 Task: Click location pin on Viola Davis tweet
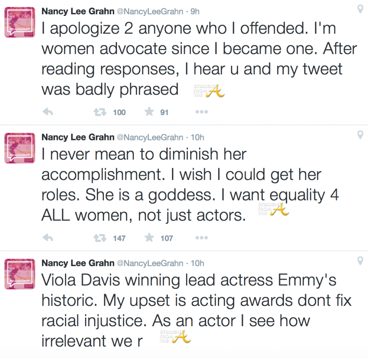pyautogui.click(x=360, y=260)
